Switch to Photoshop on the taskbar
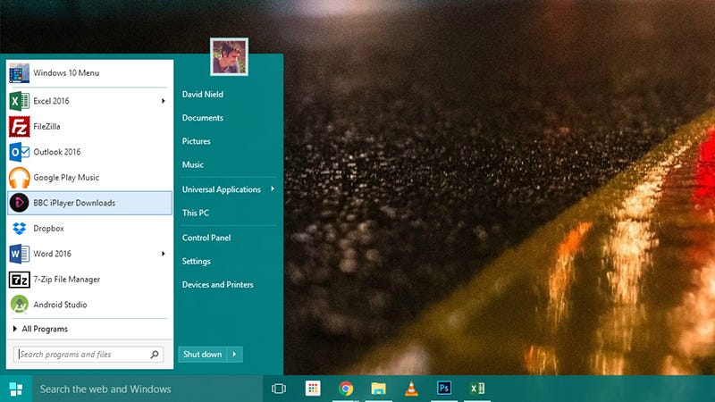This screenshot has height=402, width=715. point(444,388)
